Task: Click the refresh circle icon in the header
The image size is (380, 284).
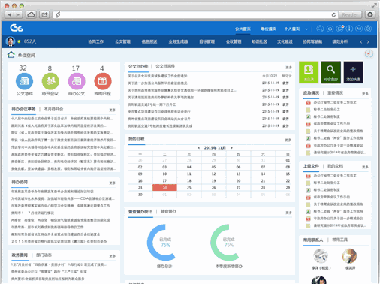Action: (x=330, y=29)
